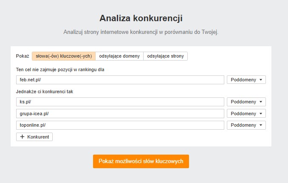Add another competitor with the Konkurent button
This screenshot has width=288, height=183.
pyautogui.click(x=34, y=137)
